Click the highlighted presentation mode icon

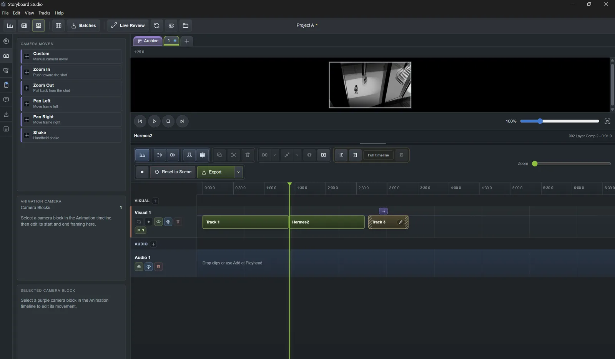(38, 26)
